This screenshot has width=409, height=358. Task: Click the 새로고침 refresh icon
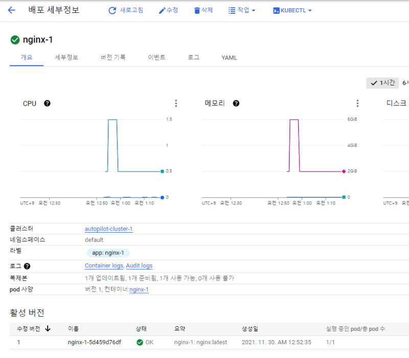coord(112,10)
